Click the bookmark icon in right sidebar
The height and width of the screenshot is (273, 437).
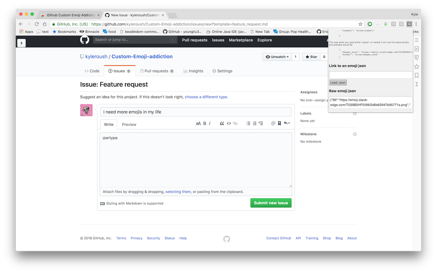pyautogui.click(x=417, y=75)
